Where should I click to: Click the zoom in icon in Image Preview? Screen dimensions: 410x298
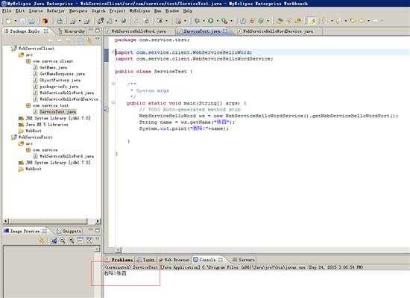point(71,240)
